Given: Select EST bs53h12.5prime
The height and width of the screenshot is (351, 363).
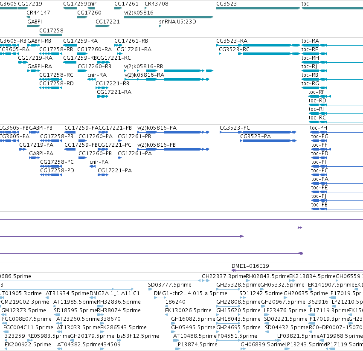Looking at the screenshot, I should [138, 336].
